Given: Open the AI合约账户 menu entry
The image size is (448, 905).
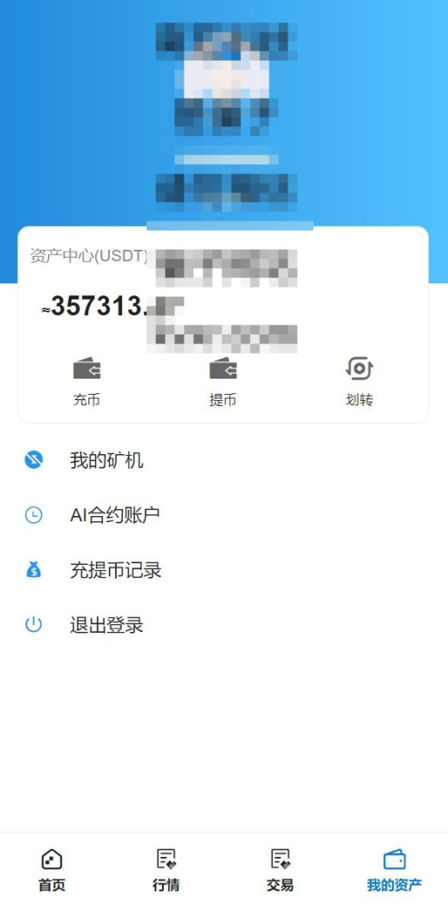Looking at the screenshot, I should click(224, 515).
